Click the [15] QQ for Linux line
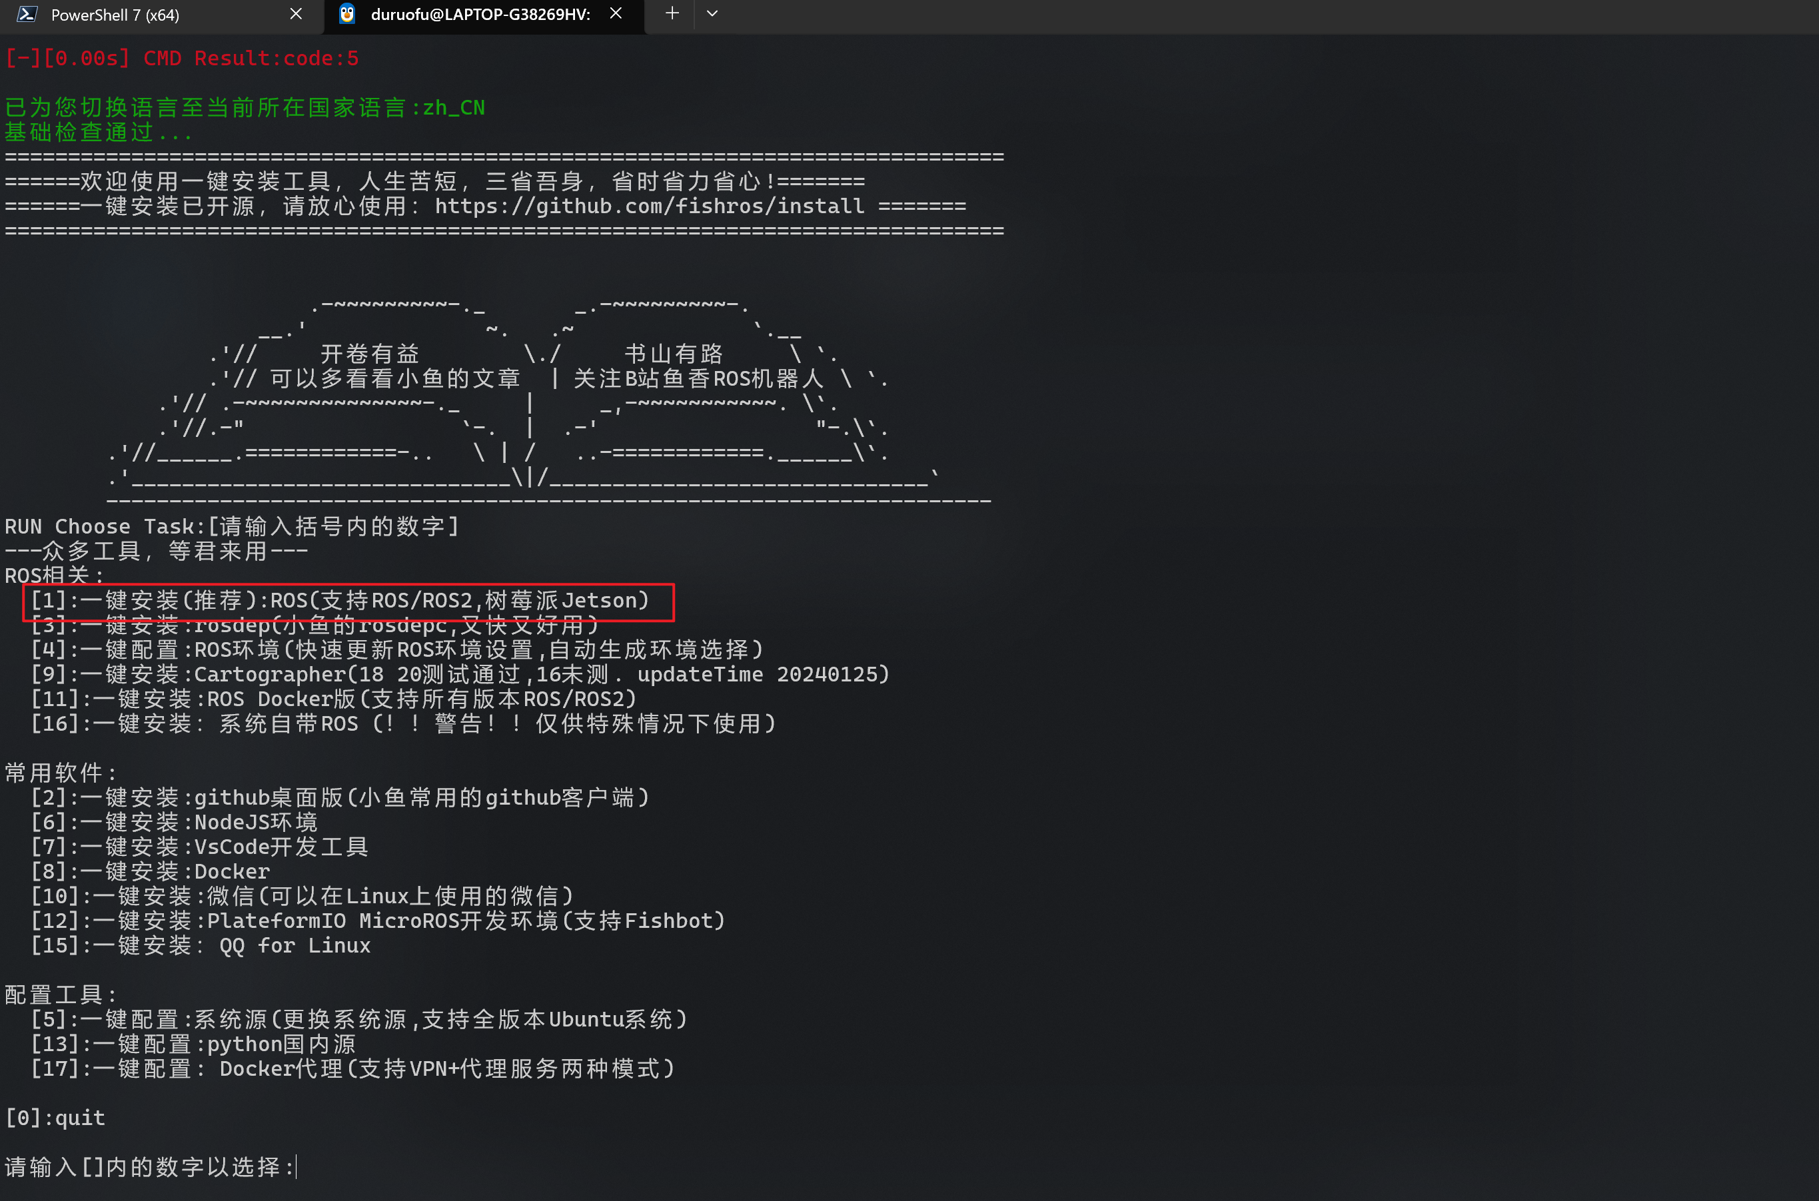This screenshot has height=1201, width=1819. 200,945
